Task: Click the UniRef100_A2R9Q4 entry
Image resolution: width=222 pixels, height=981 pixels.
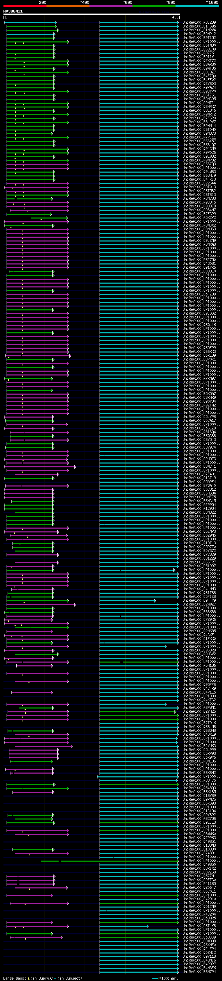Action: [x=199, y=505]
